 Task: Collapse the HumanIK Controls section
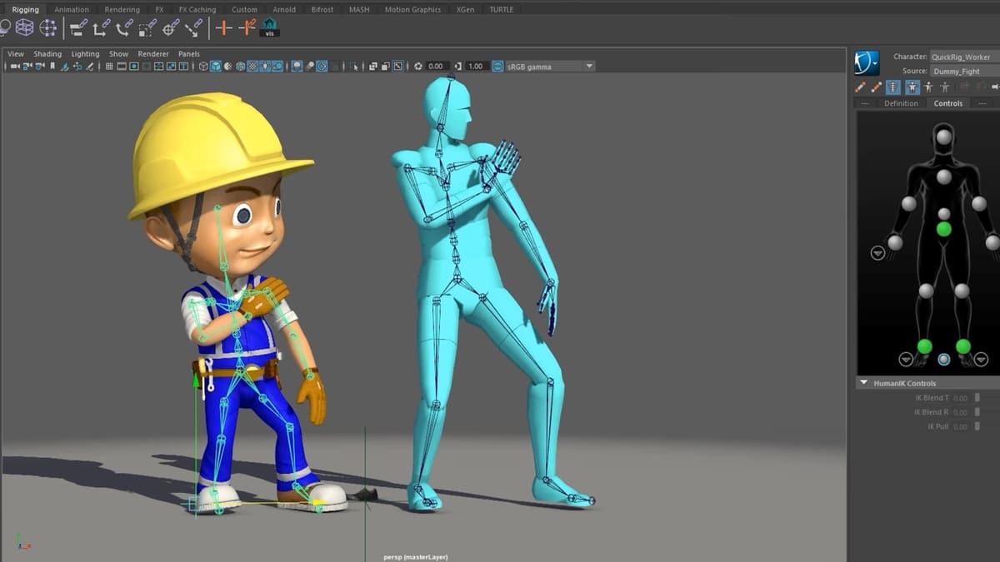click(x=863, y=383)
